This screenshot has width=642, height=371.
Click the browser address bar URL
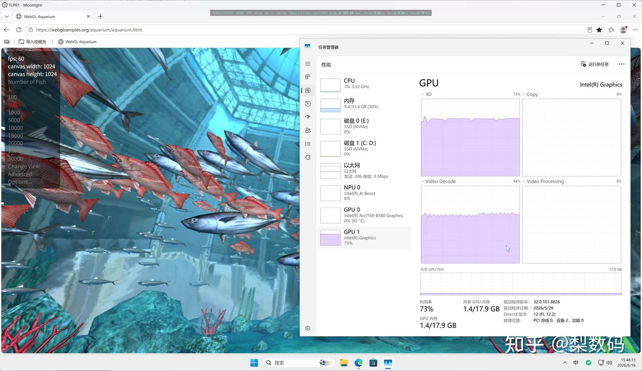click(89, 30)
